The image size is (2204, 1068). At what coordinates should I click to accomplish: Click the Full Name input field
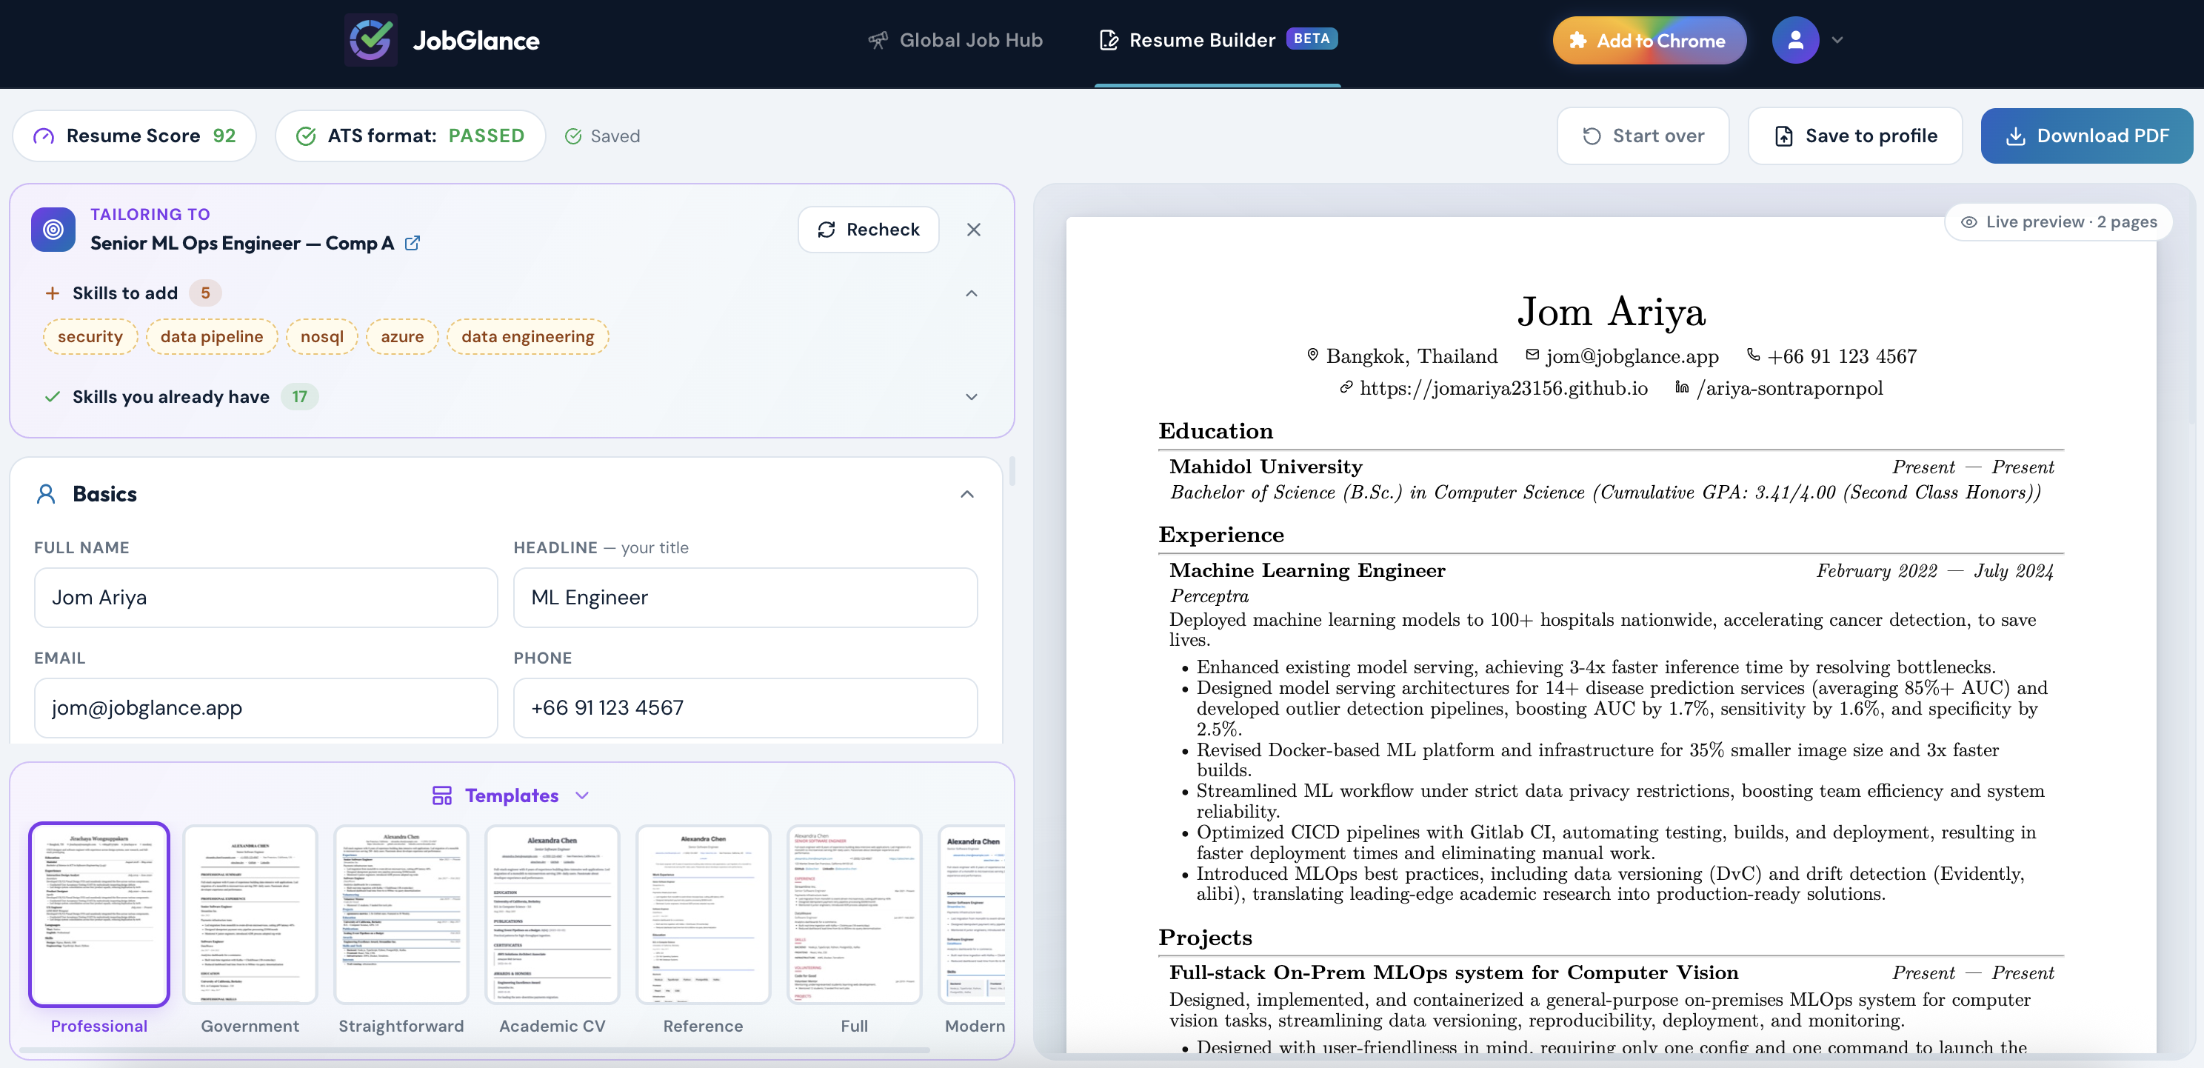(266, 598)
